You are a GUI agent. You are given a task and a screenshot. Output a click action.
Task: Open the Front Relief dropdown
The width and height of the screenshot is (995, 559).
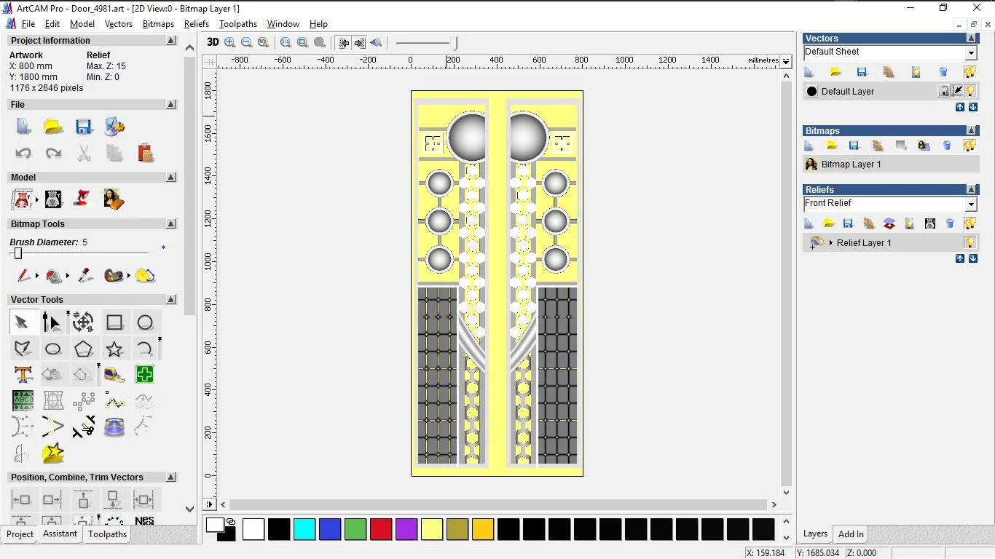pos(971,205)
